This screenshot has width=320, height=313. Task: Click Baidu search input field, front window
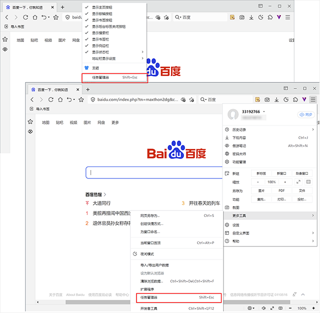(x=154, y=172)
